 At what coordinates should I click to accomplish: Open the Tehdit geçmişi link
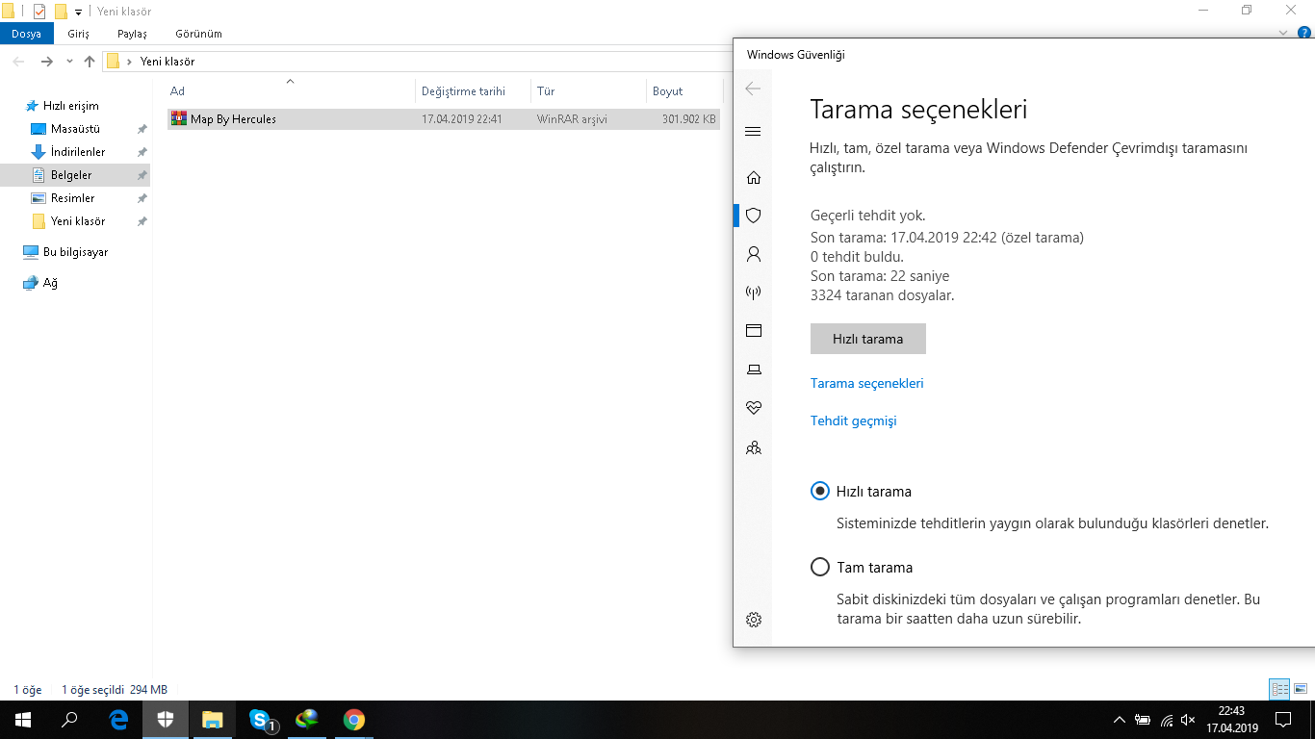[x=854, y=420]
